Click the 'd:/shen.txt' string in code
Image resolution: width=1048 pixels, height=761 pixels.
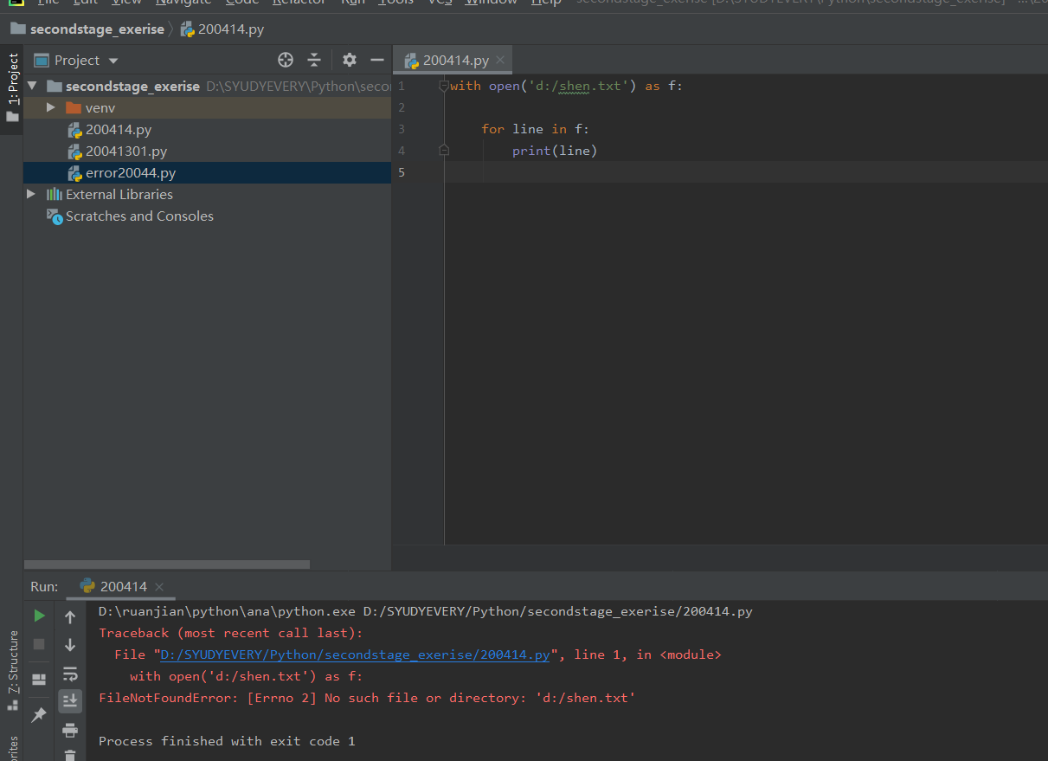tap(578, 86)
